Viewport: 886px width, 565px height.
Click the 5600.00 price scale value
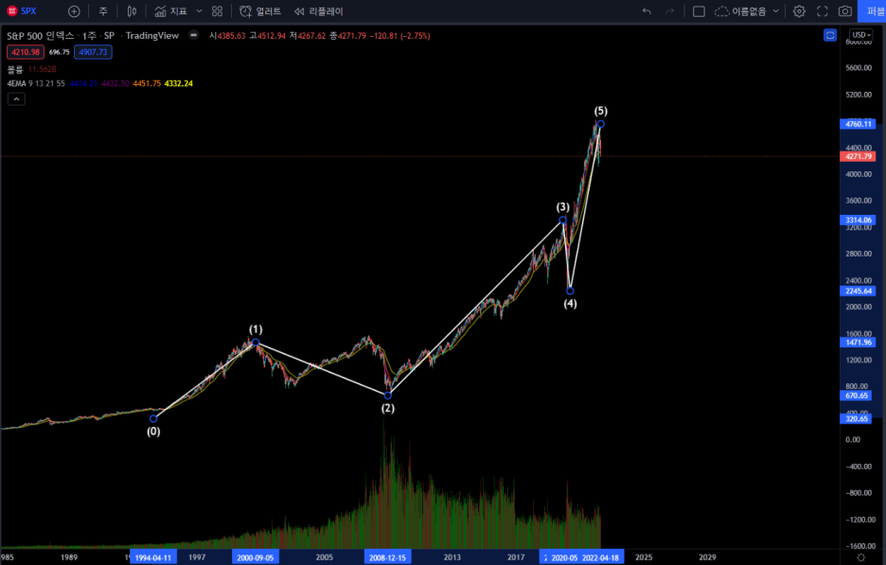pyautogui.click(x=859, y=68)
